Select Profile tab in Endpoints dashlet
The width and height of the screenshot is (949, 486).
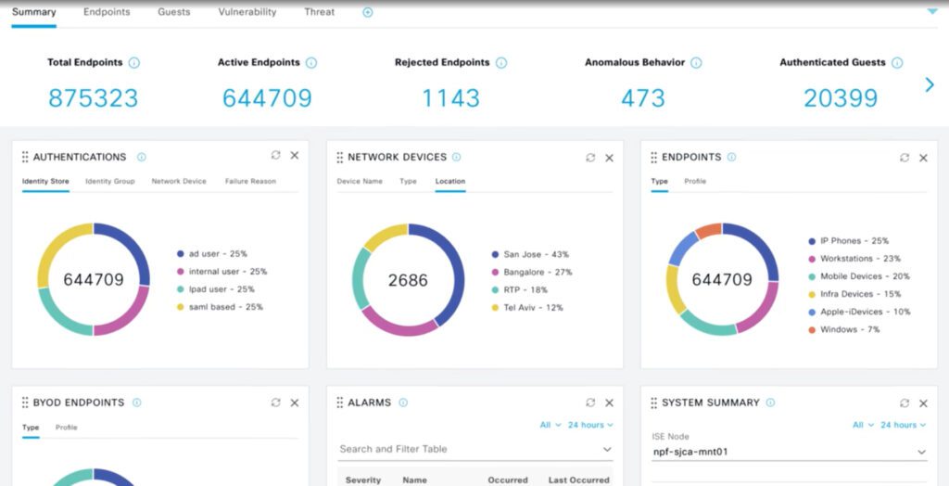point(695,181)
